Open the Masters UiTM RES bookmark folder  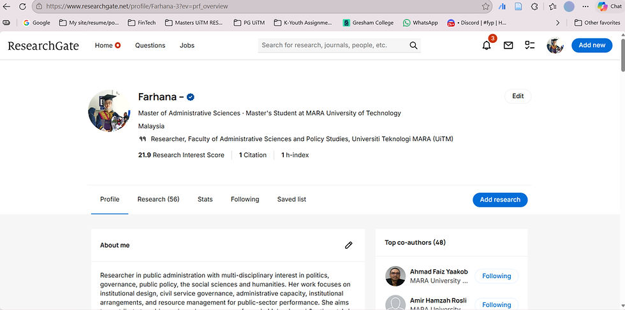pos(194,23)
